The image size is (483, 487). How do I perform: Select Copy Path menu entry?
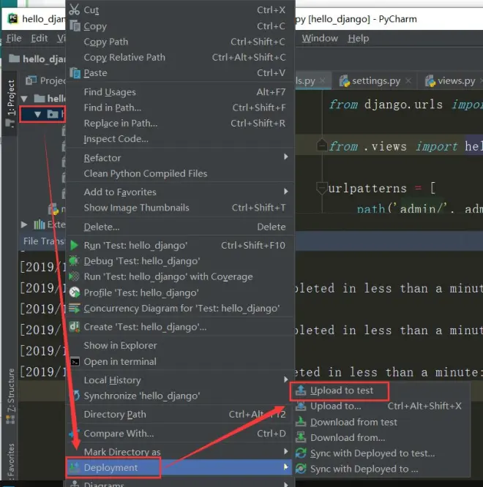[x=180, y=42]
